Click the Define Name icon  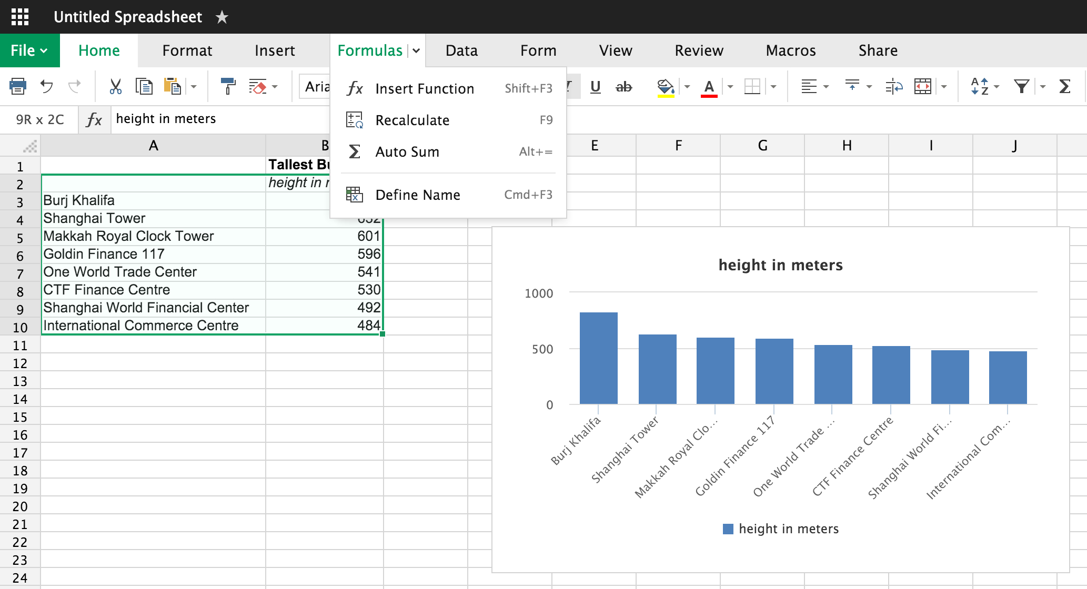coord(356,195)
